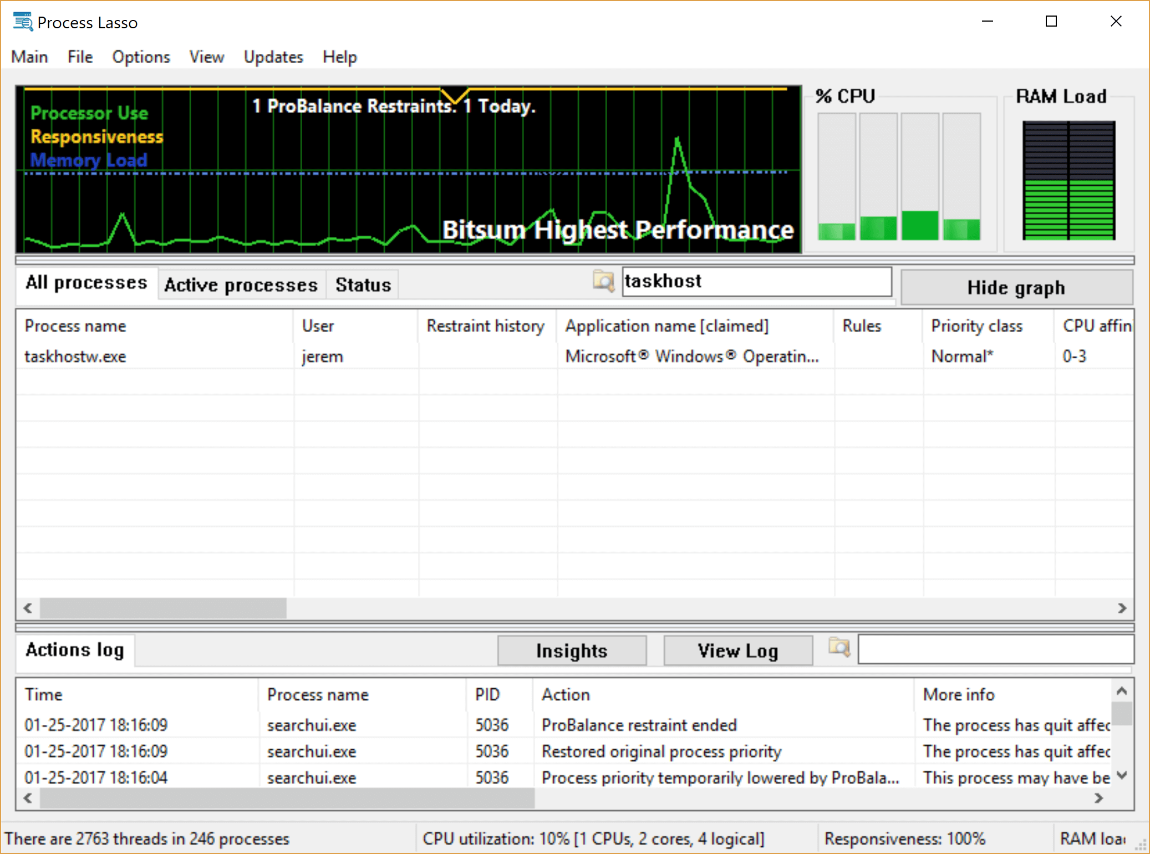This screenshot has width=1150, height=854.
Task: Click right arrow of process list scrollbar
Action: (x=1123, y=608)
